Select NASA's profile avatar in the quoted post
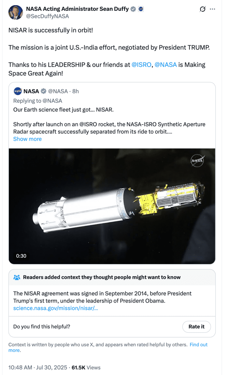Image resolution: width=228 pixels, height=375 pixels. [x=17, y=91]
